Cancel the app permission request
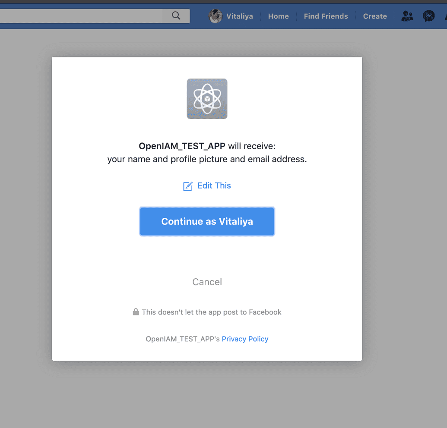 coord(207,282)
